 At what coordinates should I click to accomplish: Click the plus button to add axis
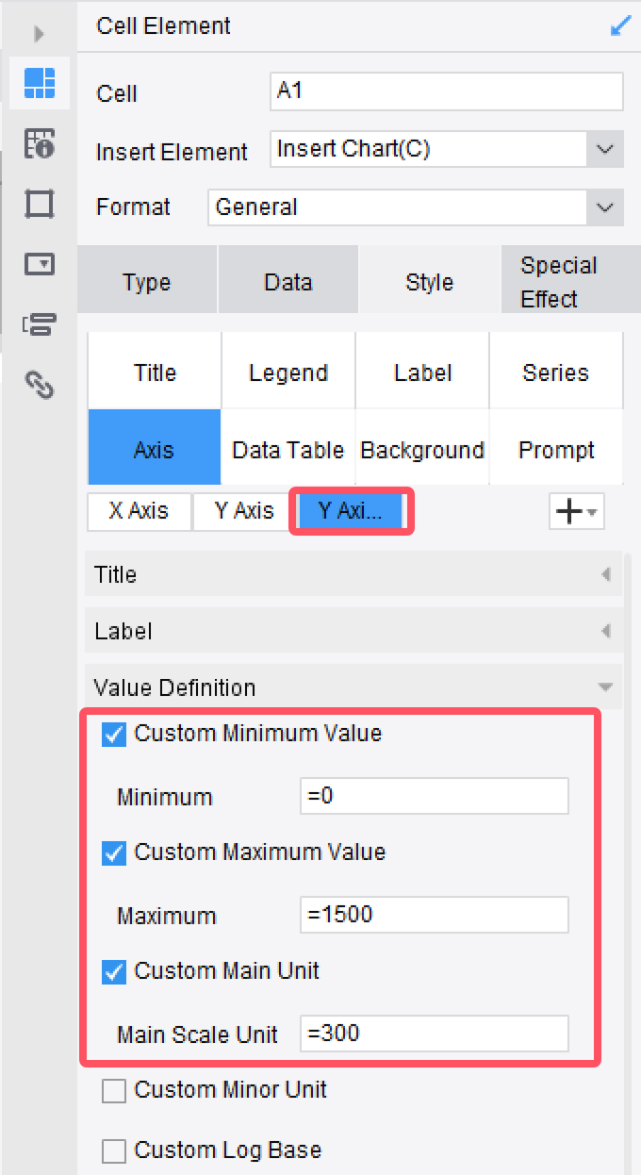coord(577,512)
